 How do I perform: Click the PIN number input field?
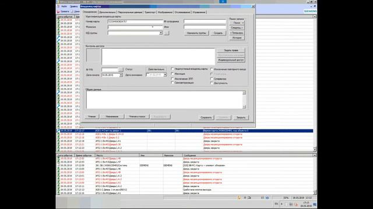[110, 70]
